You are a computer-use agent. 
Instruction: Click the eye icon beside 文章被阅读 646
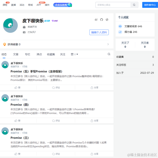[x=120, y=26]
